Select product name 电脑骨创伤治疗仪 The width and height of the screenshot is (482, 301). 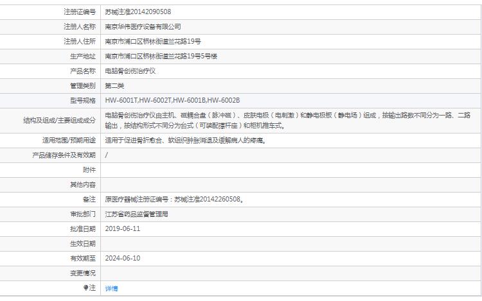point(130,71)
